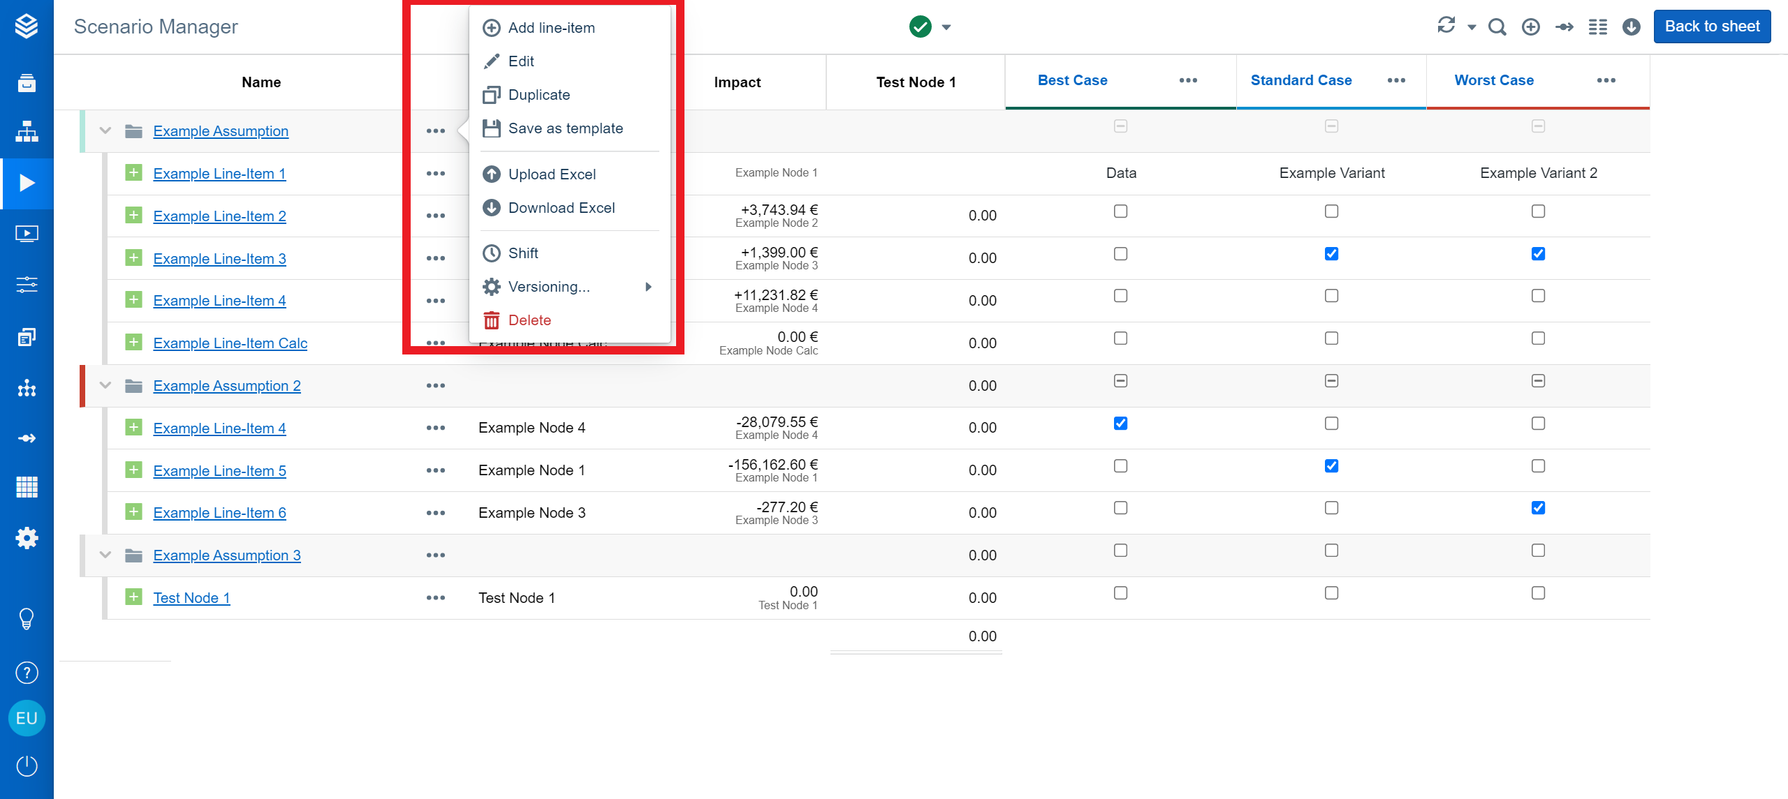Uncheck Worst Case box for Example Line-Item 6

[x=1538, y=508]
